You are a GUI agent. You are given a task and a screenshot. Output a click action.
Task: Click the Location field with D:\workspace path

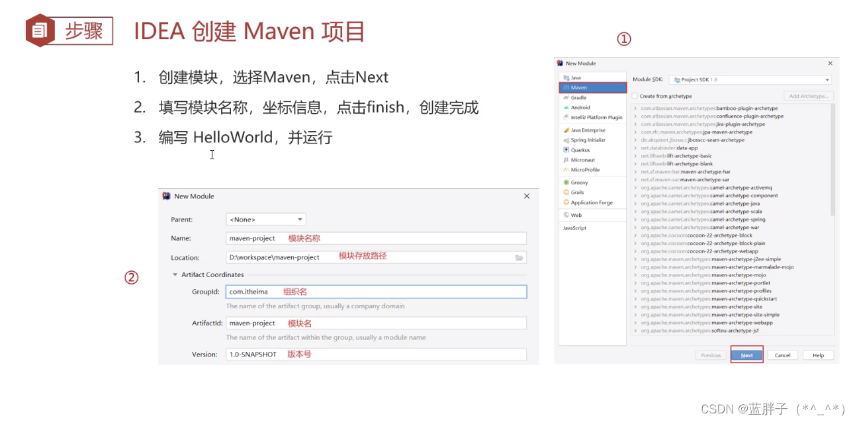tap(376, 257)
